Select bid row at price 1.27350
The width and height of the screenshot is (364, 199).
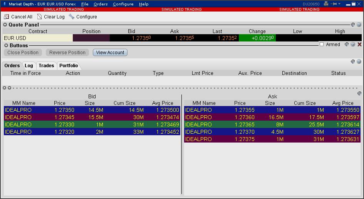coord(92,110)
